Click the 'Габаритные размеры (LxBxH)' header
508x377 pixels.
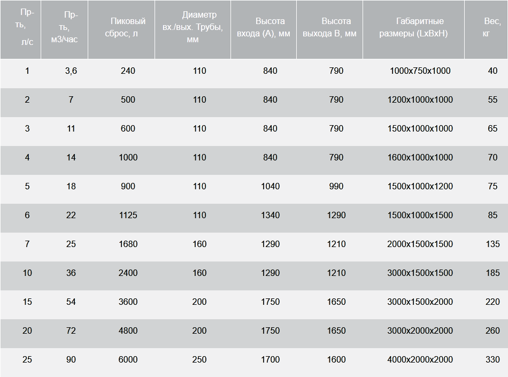pos(420,27)
